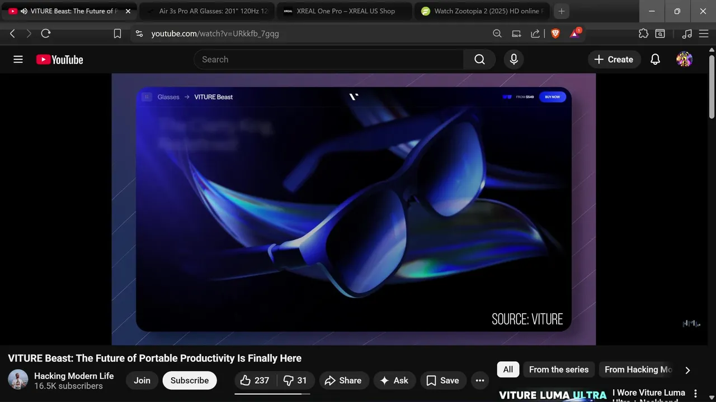Select the From the series chip
The image size is (716, 402).
coord(559,370)
